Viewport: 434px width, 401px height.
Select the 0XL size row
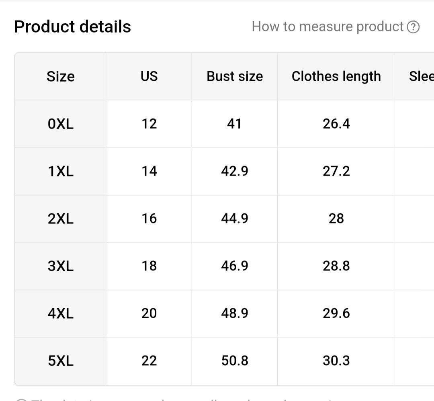(60, 124)
